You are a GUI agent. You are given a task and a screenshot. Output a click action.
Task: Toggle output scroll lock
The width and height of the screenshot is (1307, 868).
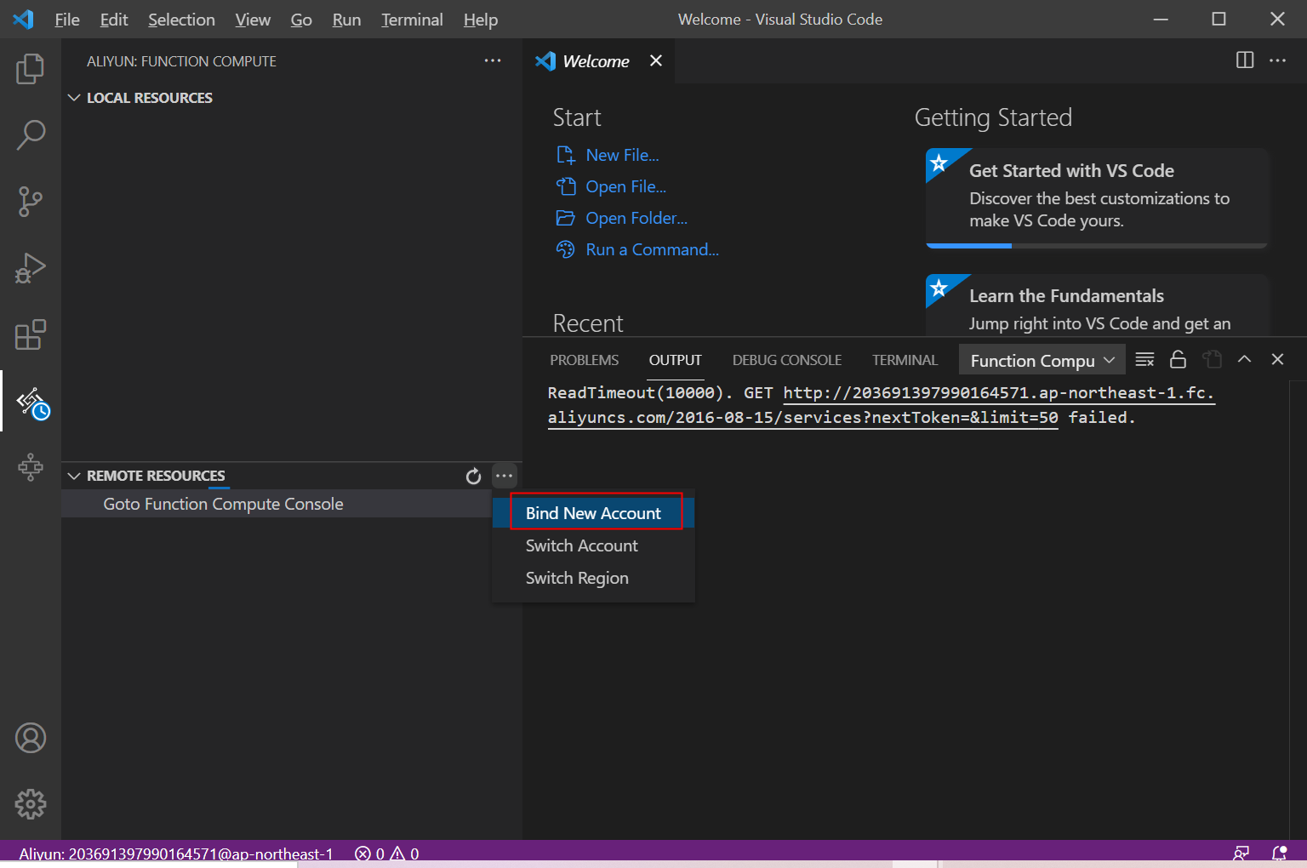(x=1178, y=359)
